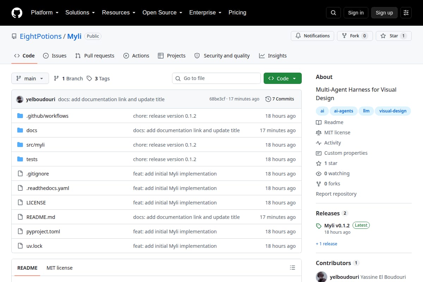The image size is (423, 282).
Task: Switch to the Actions tab
Action: (x=136, y=56)
